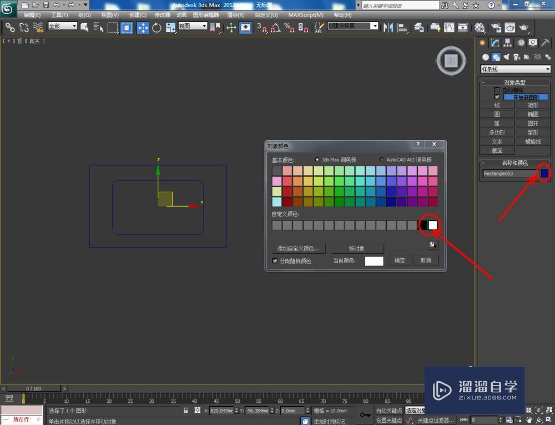Screen dimensions: 555x425
Task: Switch to the Lights category in Create panel
Action: 507,57
